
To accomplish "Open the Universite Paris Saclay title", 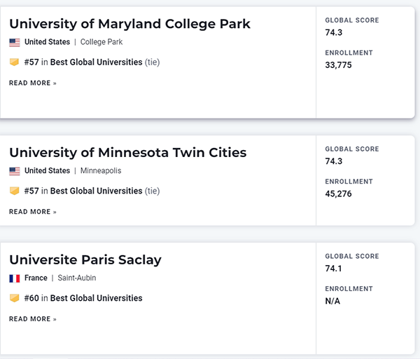I will click(85, 259).
